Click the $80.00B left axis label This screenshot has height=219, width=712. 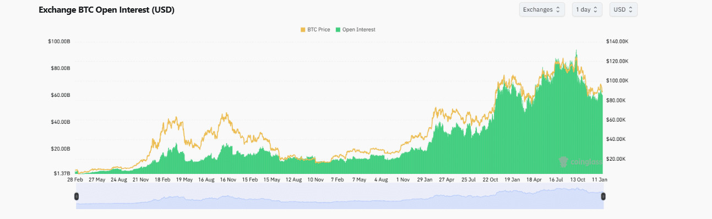pyautogui.click(x=60, y=68)
